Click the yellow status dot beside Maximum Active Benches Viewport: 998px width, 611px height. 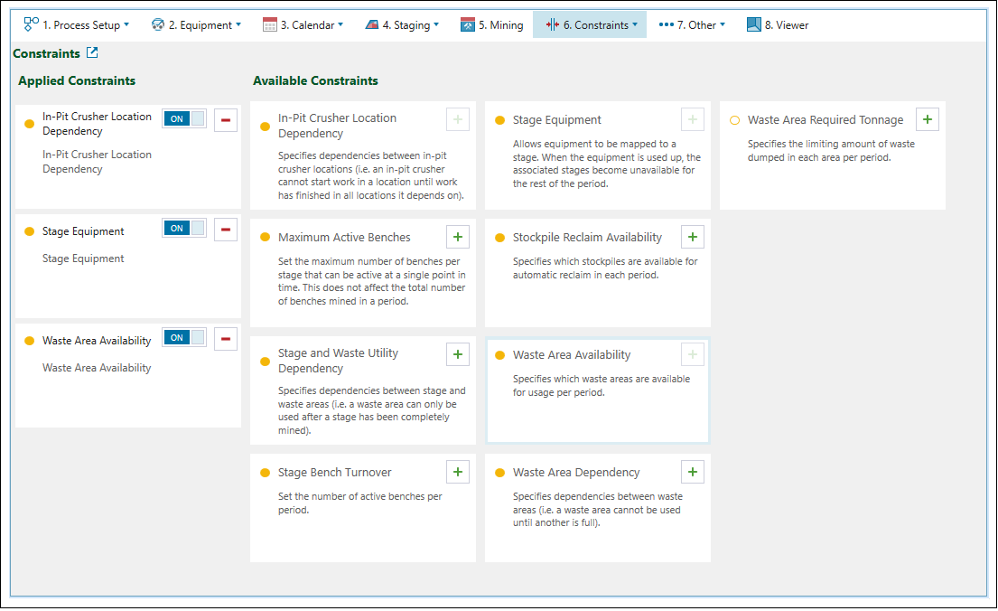click(266, 238)
